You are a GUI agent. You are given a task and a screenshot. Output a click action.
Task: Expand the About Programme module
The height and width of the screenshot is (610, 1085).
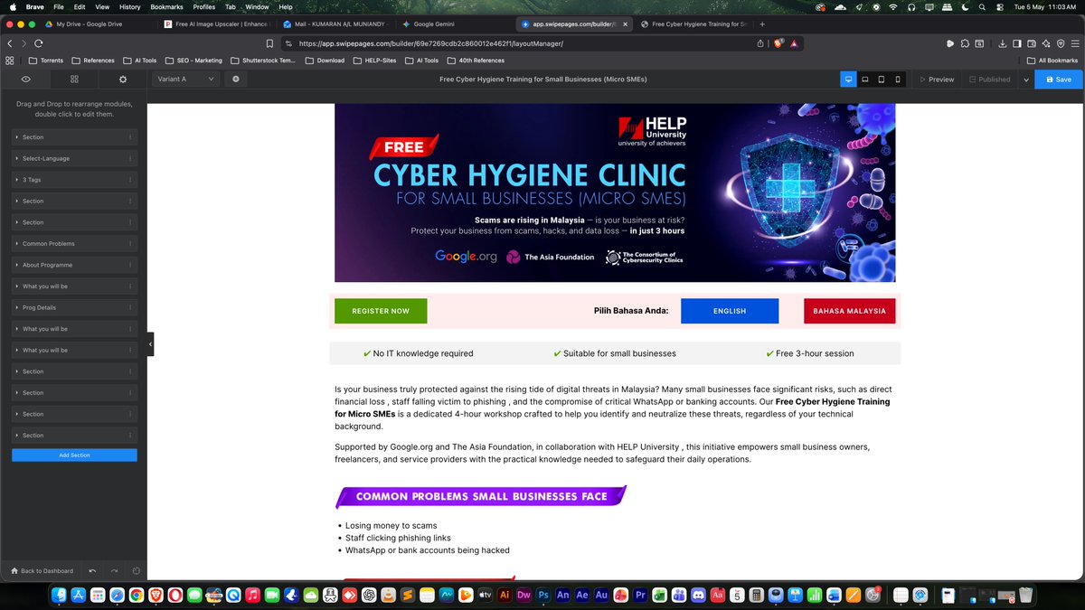(x=16, y=265)
